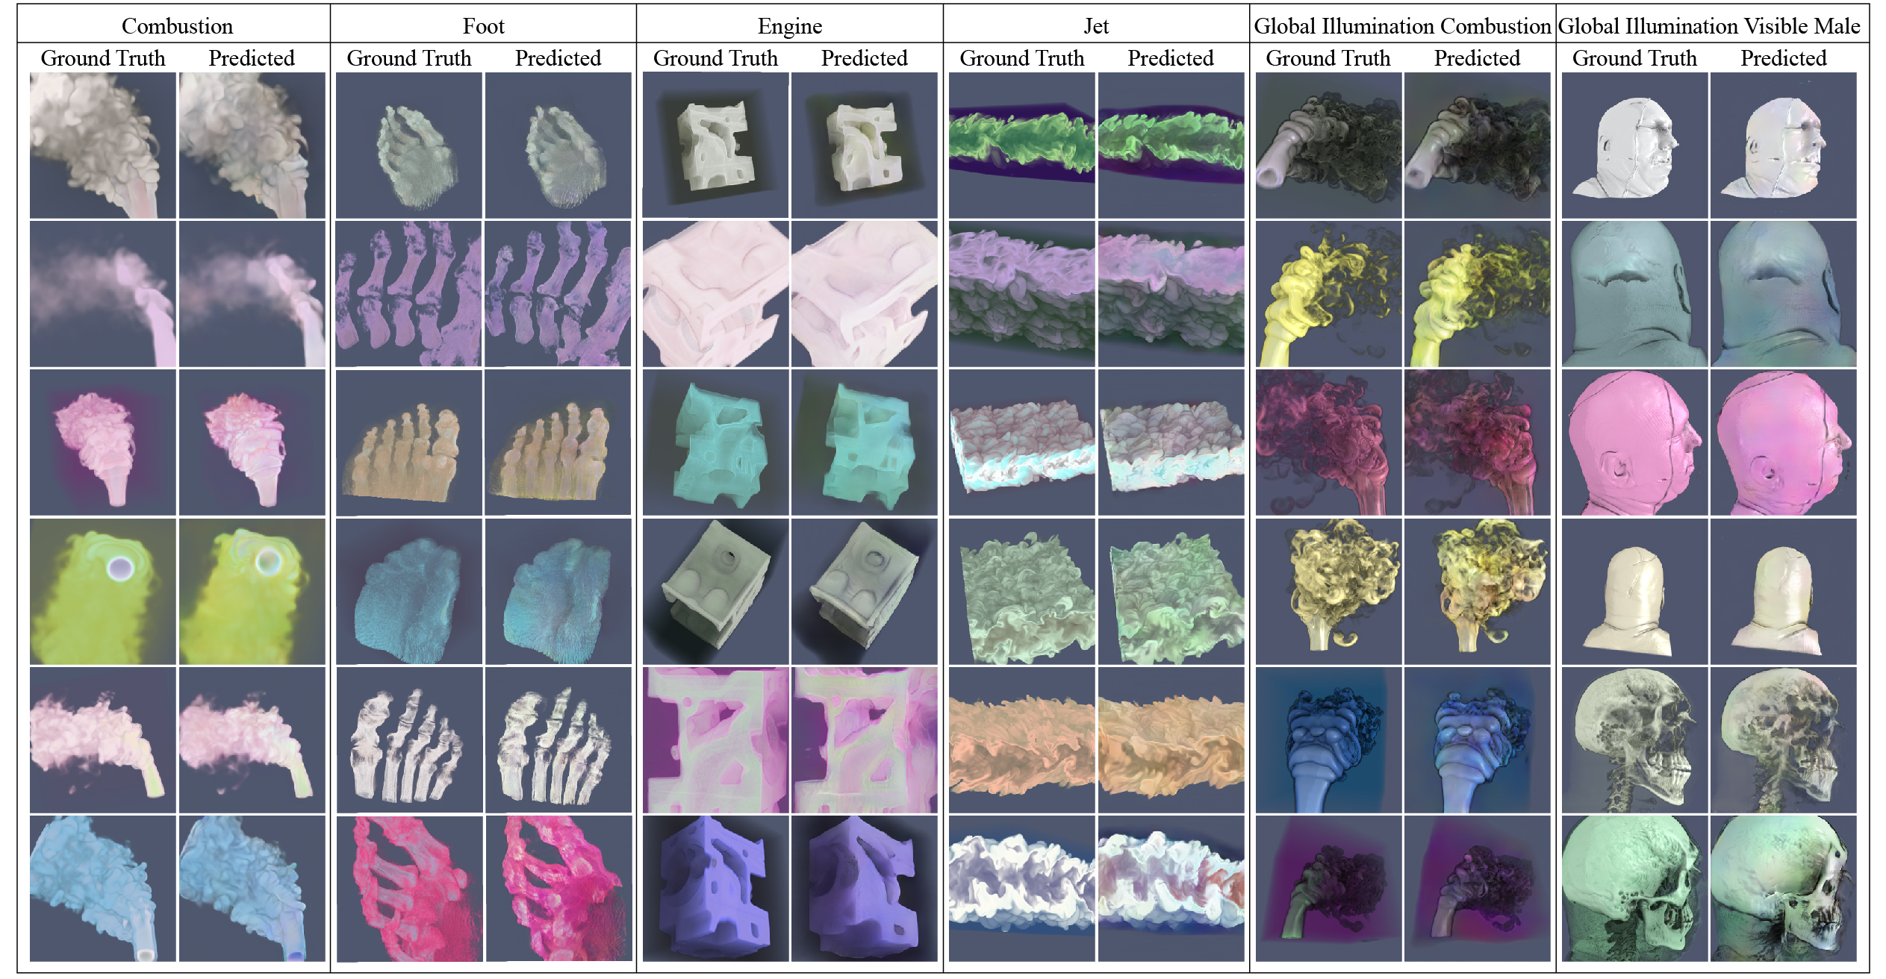Open Engine predicted pale pink closeup image
The width and height of the screenshot is (1886, 979).
[865, 293]
